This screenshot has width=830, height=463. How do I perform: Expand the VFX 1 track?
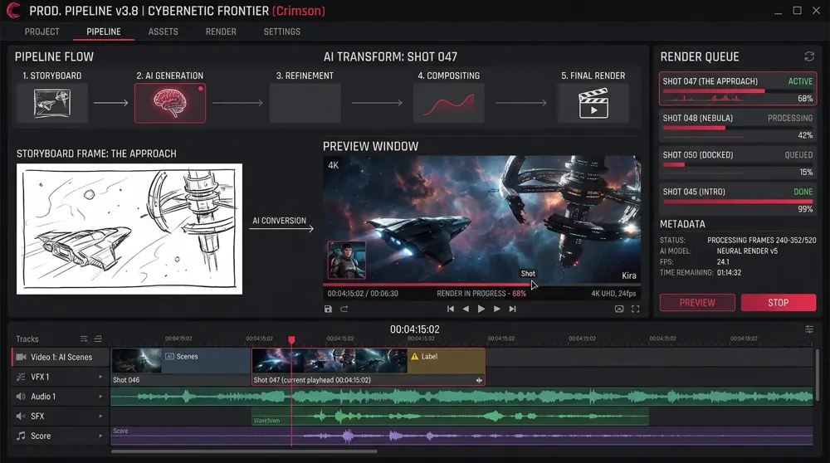pyautogui.click(x=100, y=377)
